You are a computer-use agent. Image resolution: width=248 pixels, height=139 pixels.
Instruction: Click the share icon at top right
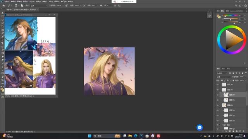(246, 5)
